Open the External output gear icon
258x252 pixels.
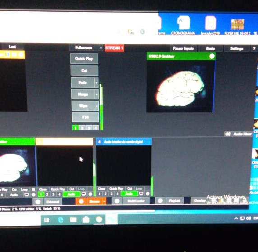[x=38, y=202]
